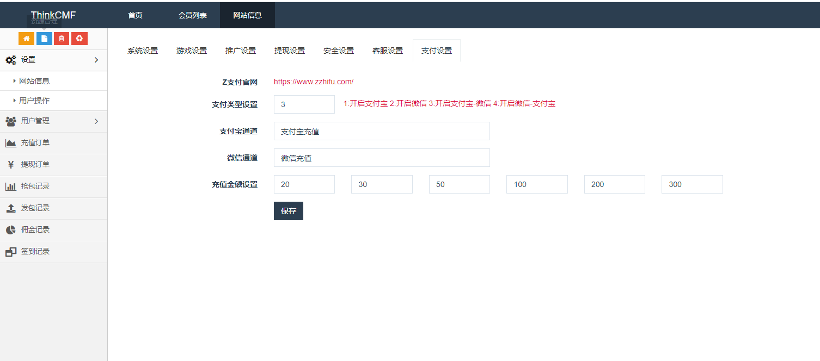This screenshot has height=361, width=820.
Task: Open 会员列表 in top navigation
Action: point(193,15)
